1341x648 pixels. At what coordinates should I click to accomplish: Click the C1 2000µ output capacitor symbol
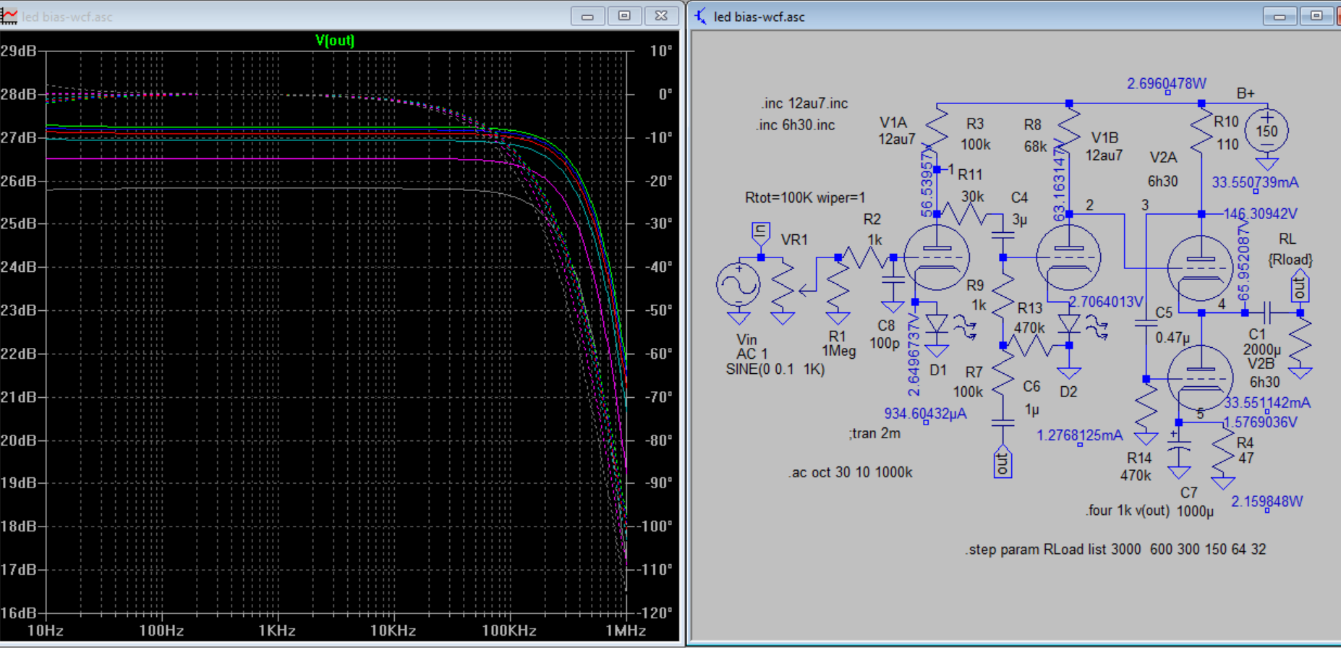1269,312
